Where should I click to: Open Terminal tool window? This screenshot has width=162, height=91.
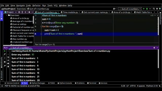(92, 83)
